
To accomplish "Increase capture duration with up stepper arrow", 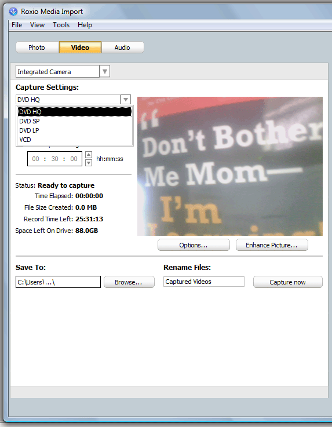I will [x=89, y=155].
